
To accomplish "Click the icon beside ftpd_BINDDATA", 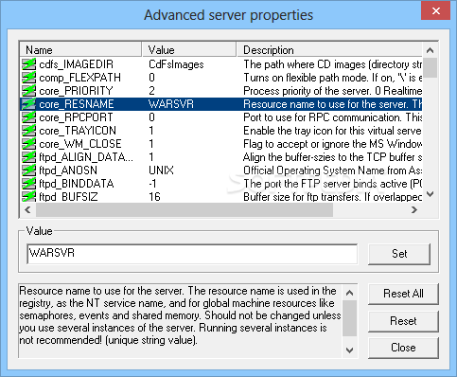I will pyautogui.click(x=28, y=184).
